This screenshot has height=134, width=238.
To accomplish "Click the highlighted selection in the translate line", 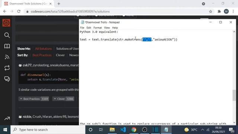I will (x=147, y=39).
